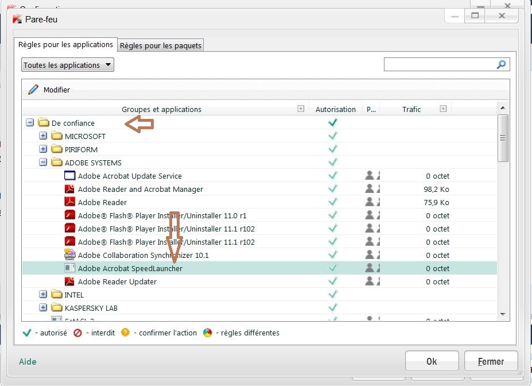Viewport: 532px width, 386px height.
Task: Click the Adobe Reader red PDF icon
Action: (x=69, y=202)
